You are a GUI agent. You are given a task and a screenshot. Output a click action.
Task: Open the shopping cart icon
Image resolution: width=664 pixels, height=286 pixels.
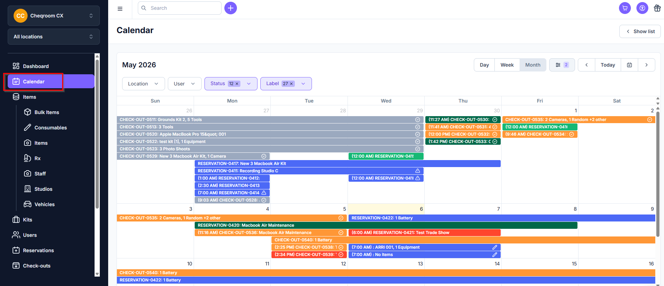tap(625, 8)
